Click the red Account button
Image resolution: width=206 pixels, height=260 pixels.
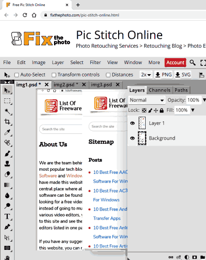click(x=175, y=63)
